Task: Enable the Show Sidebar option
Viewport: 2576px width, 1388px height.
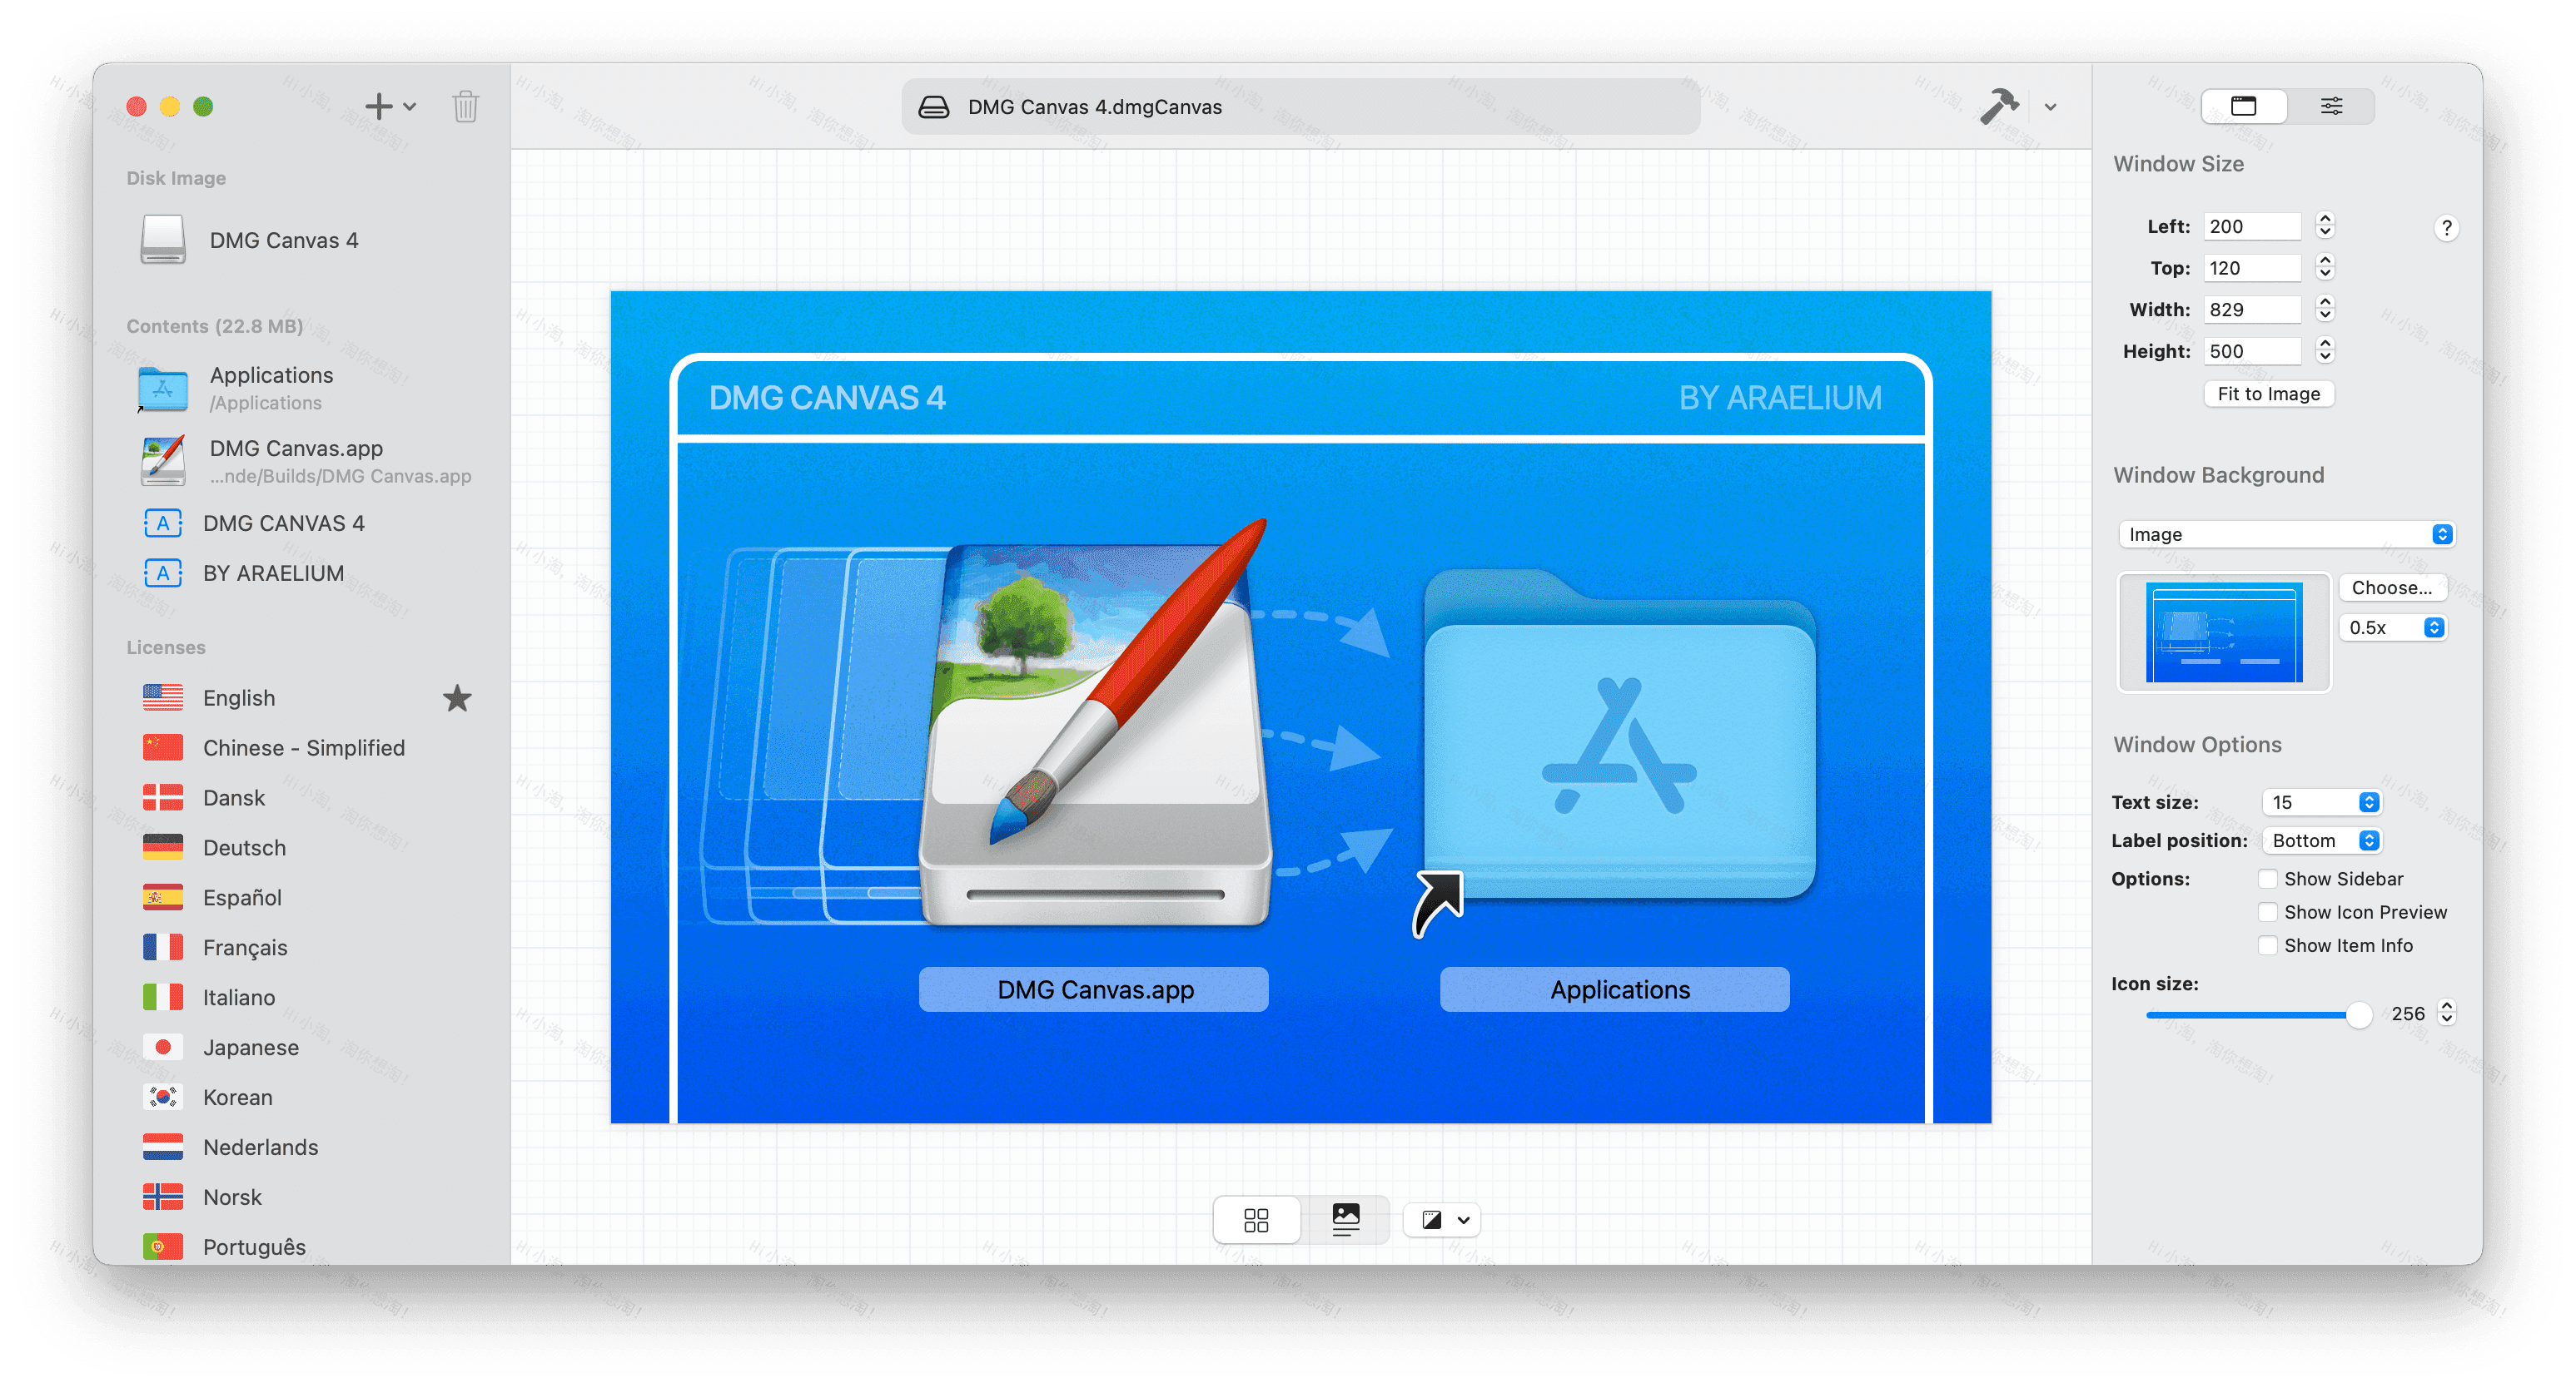Action: click(x=2267, y=879)
